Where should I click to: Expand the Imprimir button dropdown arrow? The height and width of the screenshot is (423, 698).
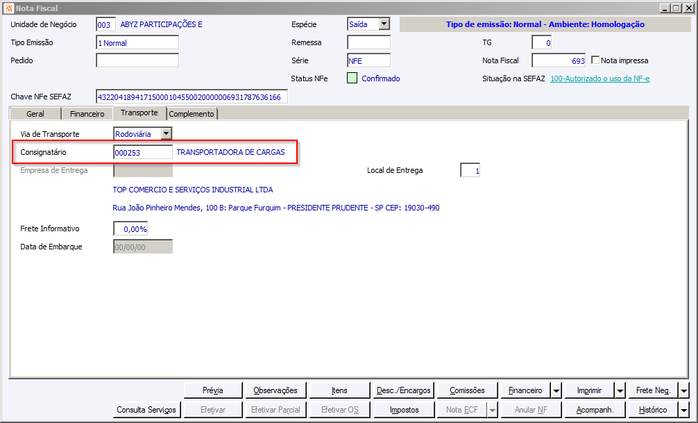(620, 390)
